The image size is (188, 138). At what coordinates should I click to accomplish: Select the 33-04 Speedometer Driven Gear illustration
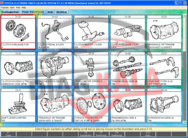[x=91, y=67]
